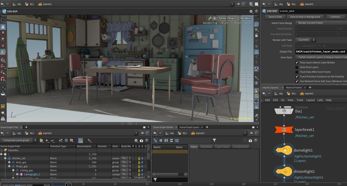The height and width of the screenshot is (186, 347).
Task: Collapse the Kitchen_set tree item
Action: [6, 158]
